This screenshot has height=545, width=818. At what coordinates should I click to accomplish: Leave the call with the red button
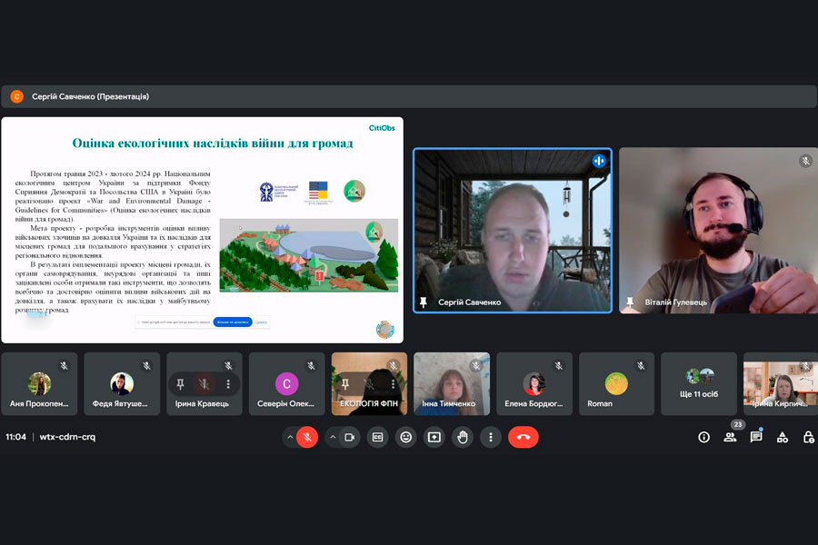[524, 437]
